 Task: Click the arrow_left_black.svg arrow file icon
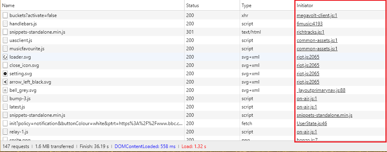click(5, 82)
